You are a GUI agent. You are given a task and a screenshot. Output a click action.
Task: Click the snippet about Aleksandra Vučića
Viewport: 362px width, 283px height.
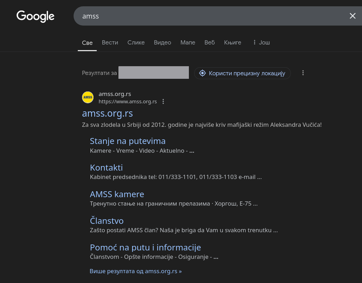202,125
